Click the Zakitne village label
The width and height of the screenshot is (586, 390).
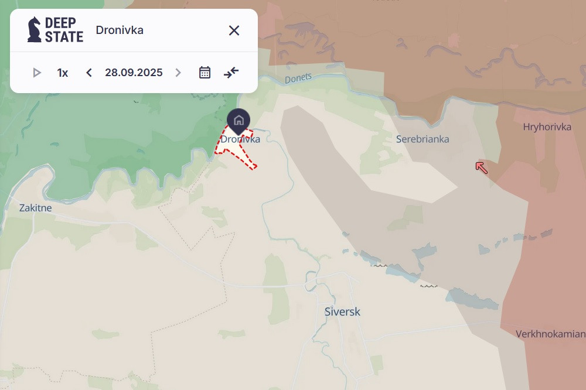pos(36,208)
